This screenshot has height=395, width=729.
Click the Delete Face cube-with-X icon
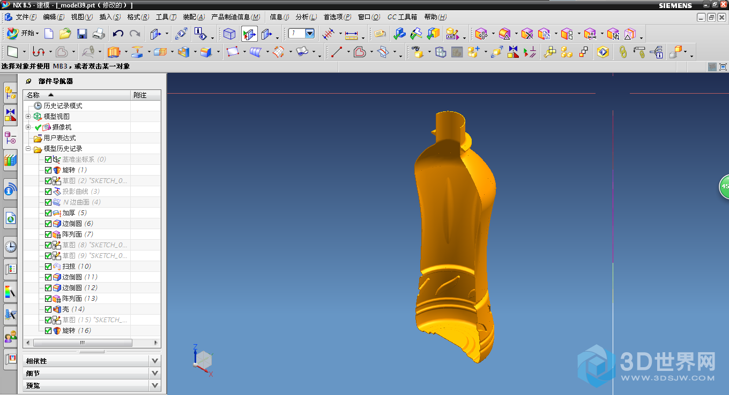(x=527, y=34)
